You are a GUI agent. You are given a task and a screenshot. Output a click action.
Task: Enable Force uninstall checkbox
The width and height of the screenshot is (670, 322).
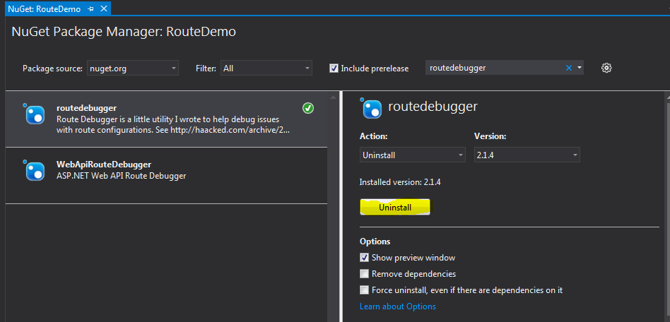[x=365, y=290]
